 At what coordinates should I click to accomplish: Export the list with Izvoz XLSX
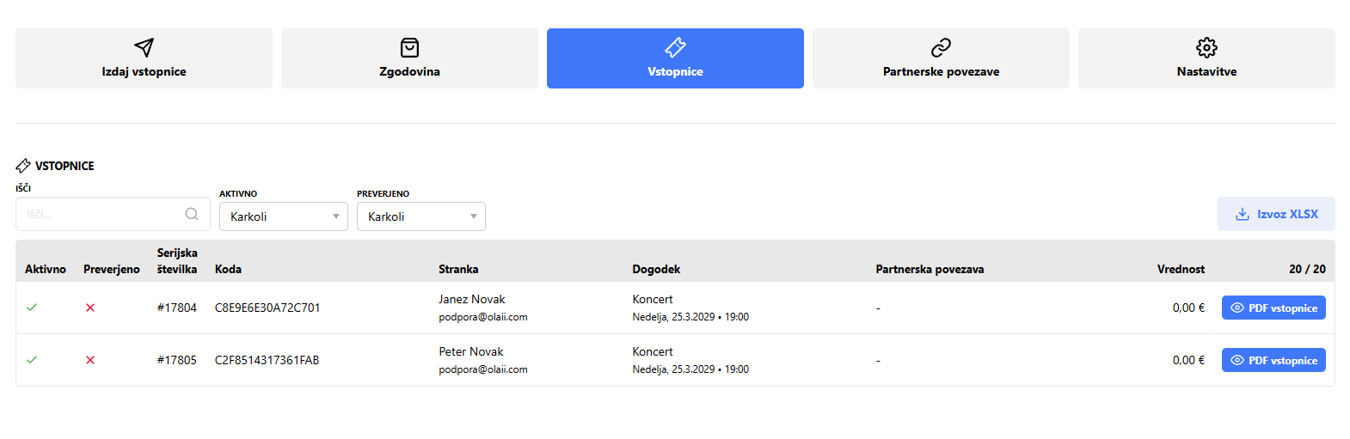[x=1276, y=214]
